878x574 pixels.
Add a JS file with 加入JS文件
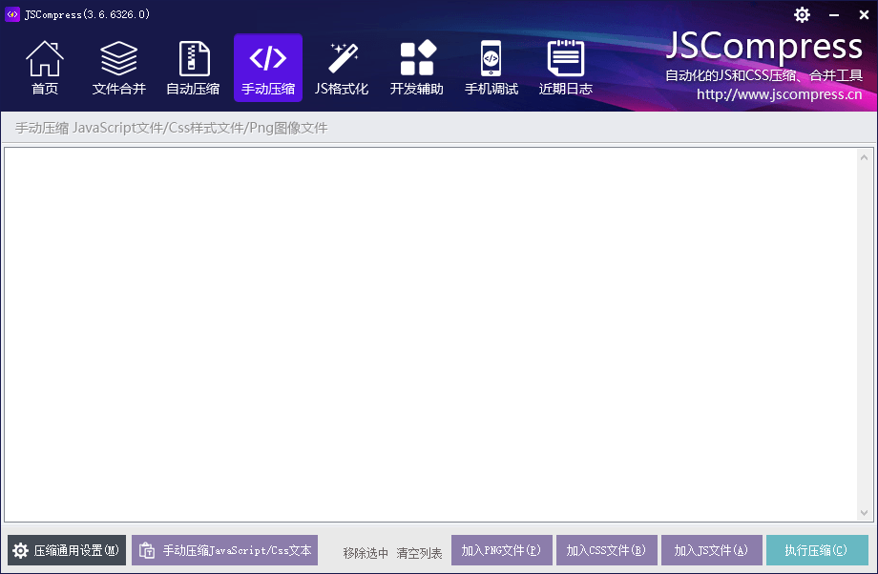tap(711, 550)
